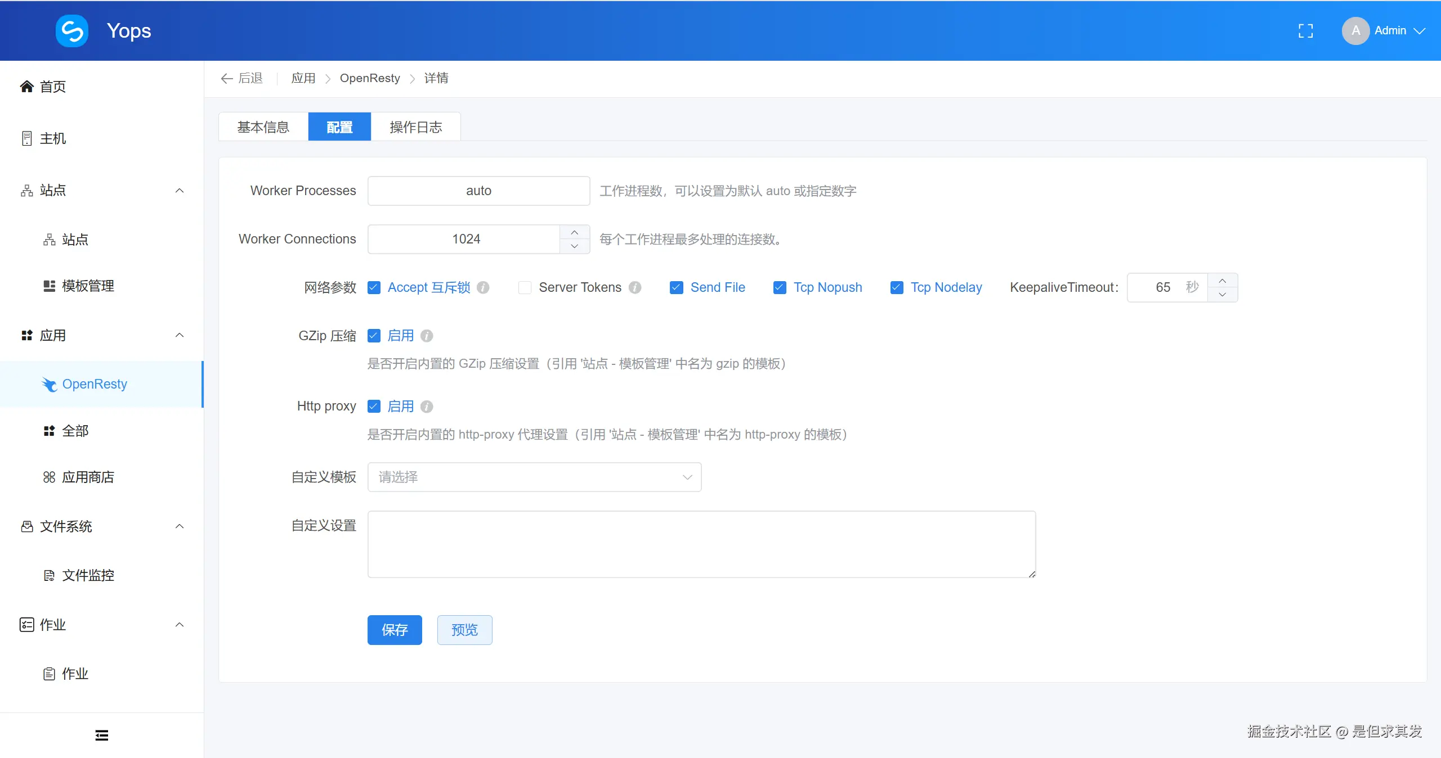This screenshot has width=1441, height=758.
Task: Enable Server Tokens checkbox
Action: click(524, 287)
